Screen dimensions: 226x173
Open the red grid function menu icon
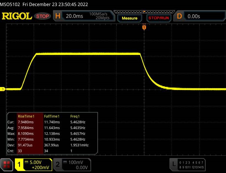7,164
